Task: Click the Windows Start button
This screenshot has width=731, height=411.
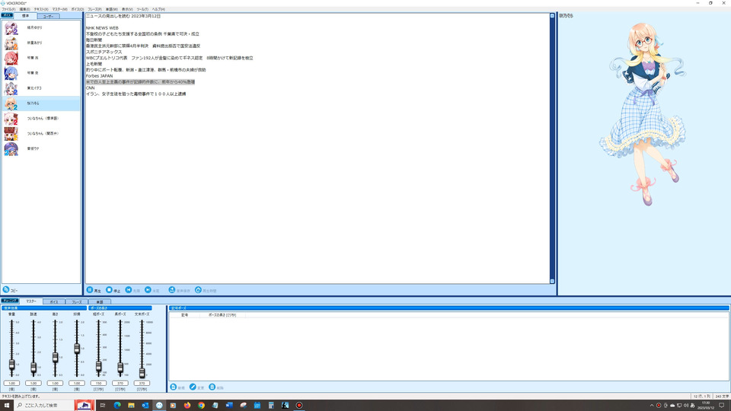Action: coord(7,405)
